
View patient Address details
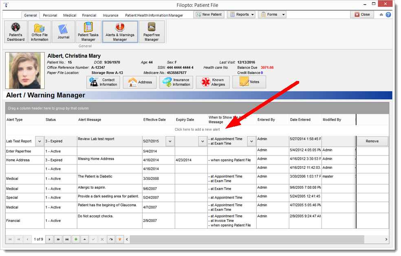point(140,82)
